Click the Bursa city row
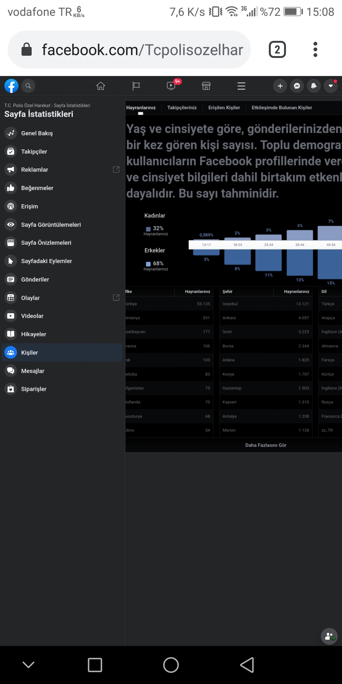 coord(266,346)
